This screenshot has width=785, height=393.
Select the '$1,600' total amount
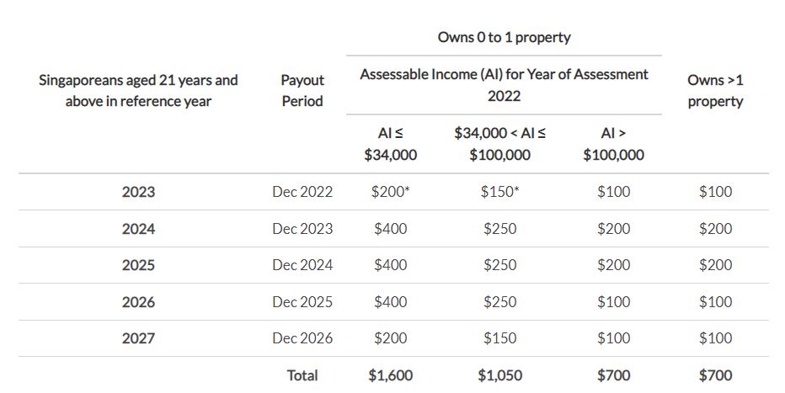391,375
